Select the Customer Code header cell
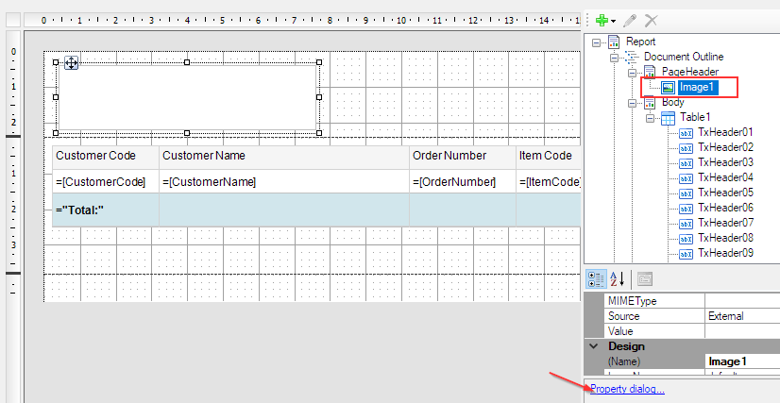Image resolution: width=780 pixels, height=403 pixels. tap(106, 157)
